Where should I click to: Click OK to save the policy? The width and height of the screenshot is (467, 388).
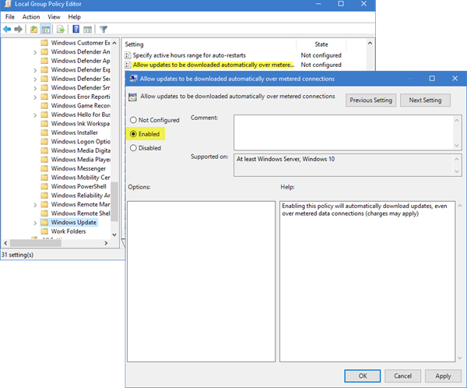coord(363,376)
